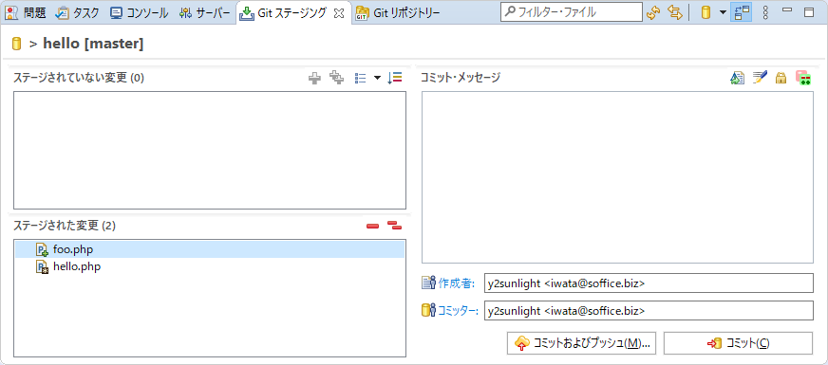This screenshot has width=828, height=365.
Task: Open the サーバー tab
Action: [204, 12]
